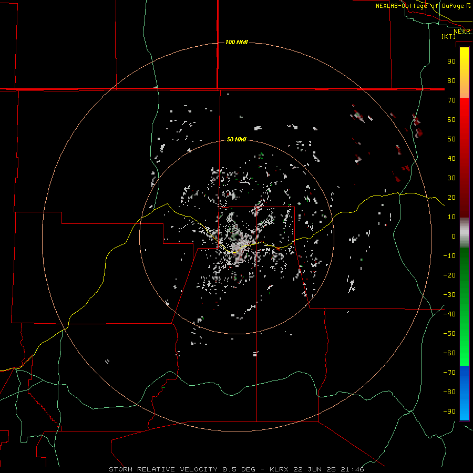Click the "60" value on the color scale
This screenshot has height=473, width=473.
coord(451,120)
